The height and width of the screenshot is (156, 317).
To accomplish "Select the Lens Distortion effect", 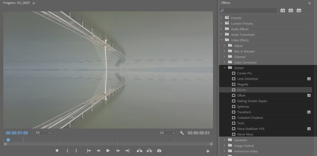I will tap(248, 79).
